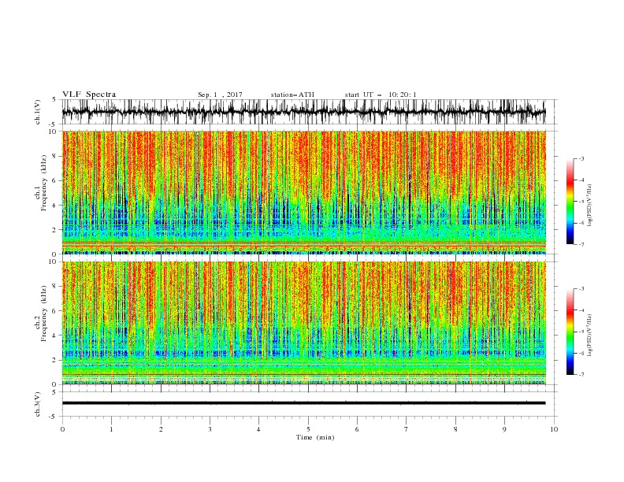Click time axis tick label "0"

(x=62, y=429)
